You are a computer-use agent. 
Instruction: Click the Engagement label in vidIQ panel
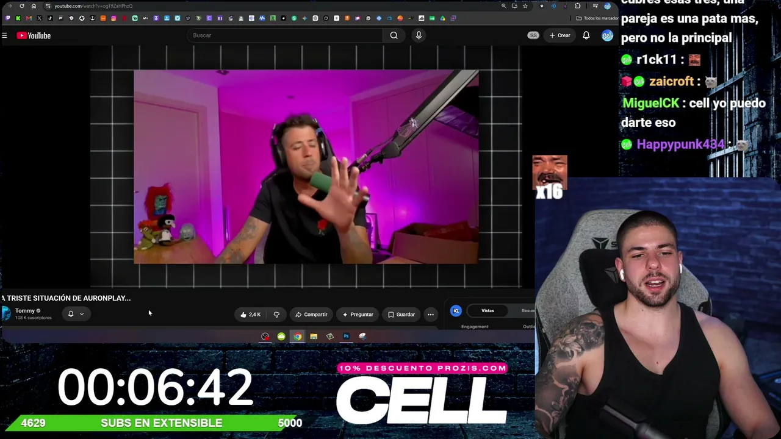coord(475,327)
